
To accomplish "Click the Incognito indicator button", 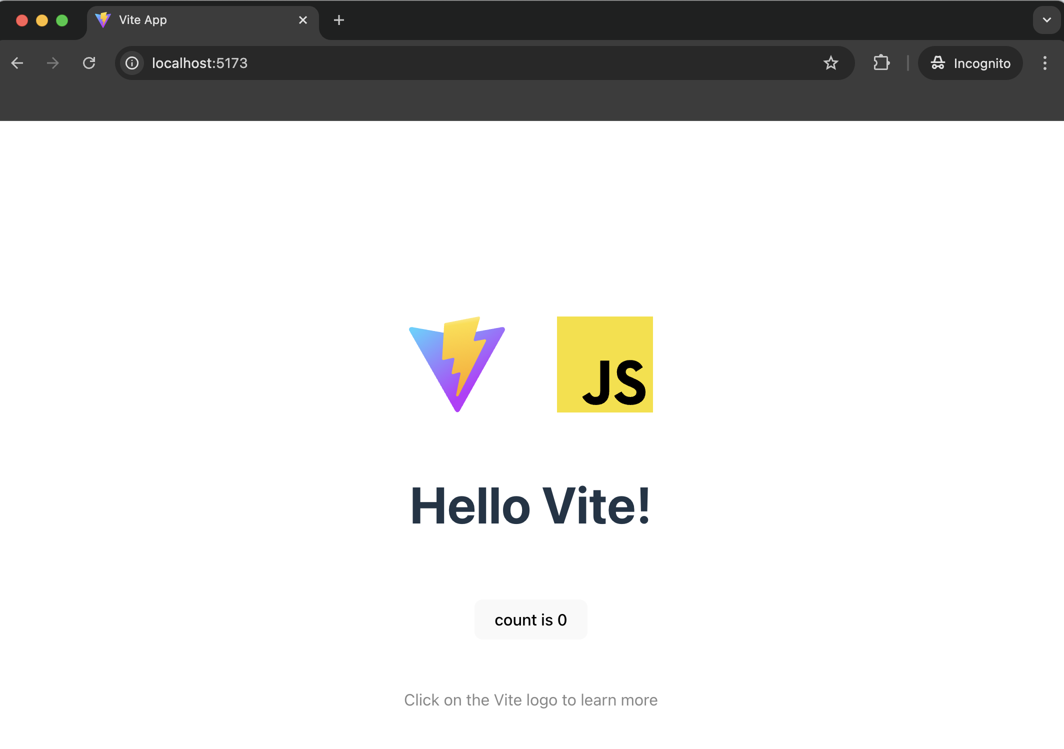I will tap(970, 63).
